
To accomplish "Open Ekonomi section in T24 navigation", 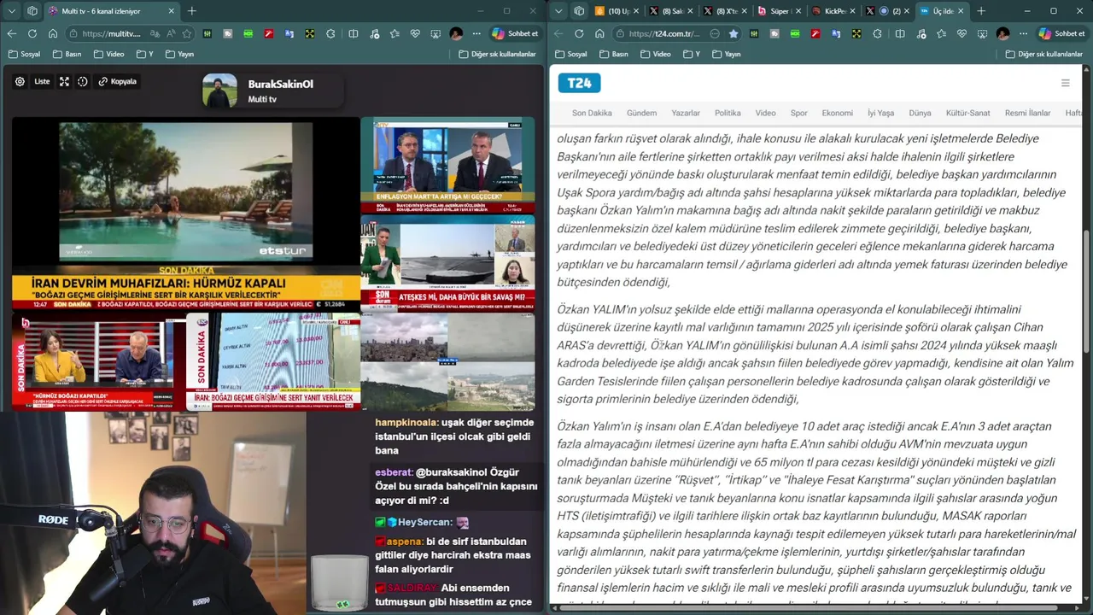I will [x=837, y=113].
